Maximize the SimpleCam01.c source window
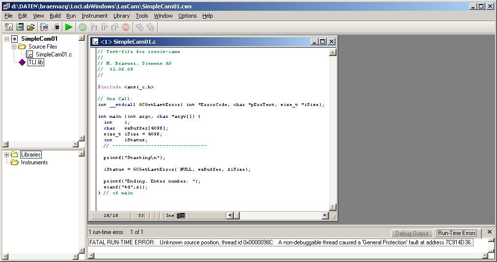The width and height of the screenshot is (497, 262). coord(323,42)
